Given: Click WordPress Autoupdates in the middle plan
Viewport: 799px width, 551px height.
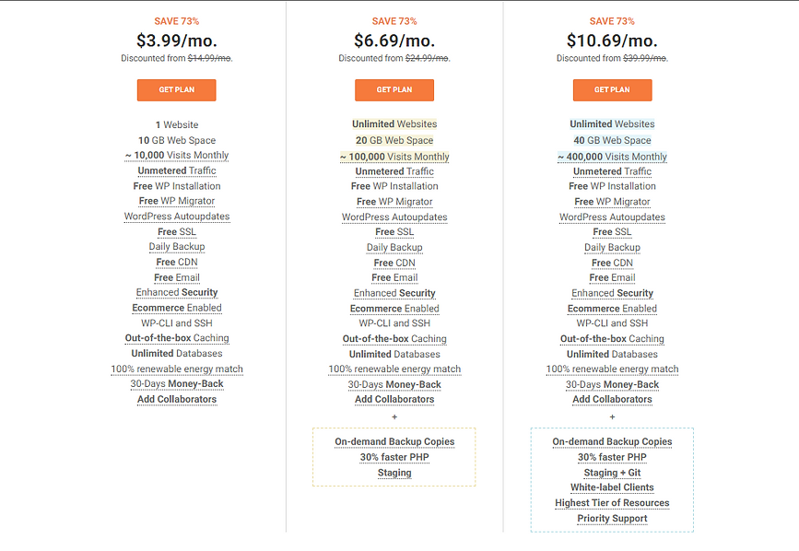Looking at the screenshot, I should pyautogui.click(x=394, y=217).
